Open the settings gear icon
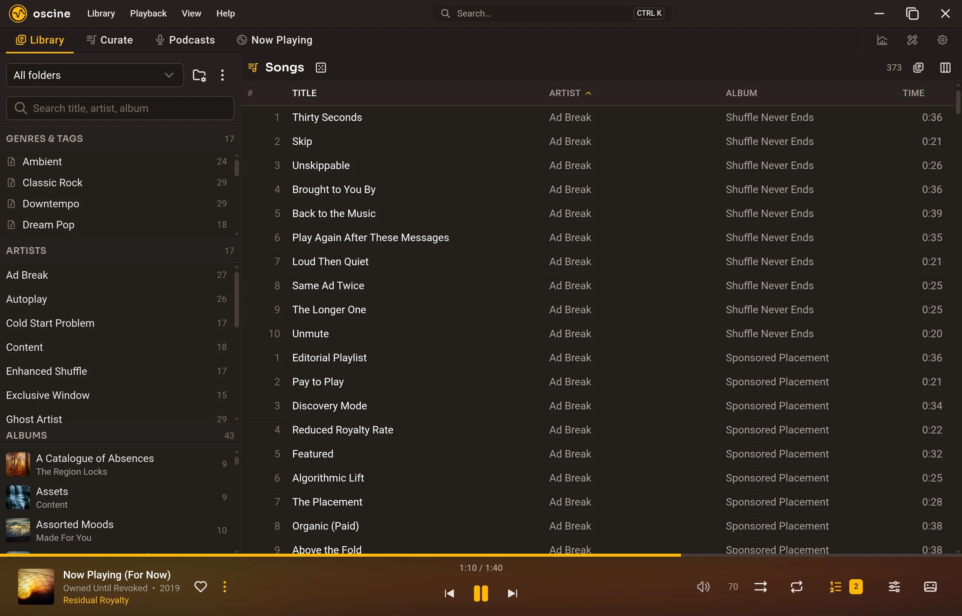The image size is (962, 616). [942, 40]
